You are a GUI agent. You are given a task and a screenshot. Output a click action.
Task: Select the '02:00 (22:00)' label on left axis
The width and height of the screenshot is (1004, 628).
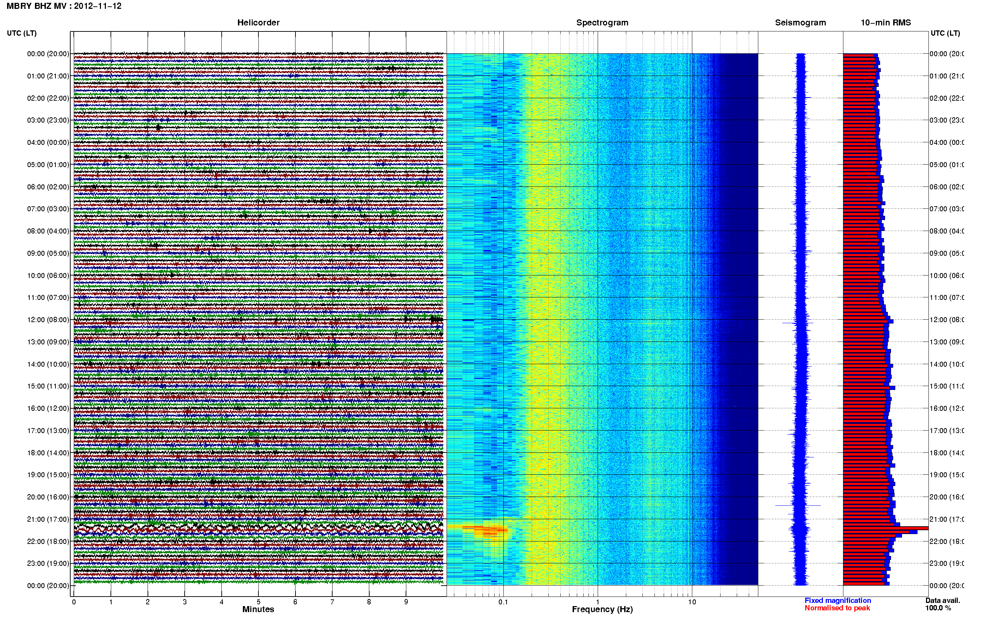coord(48,98)
